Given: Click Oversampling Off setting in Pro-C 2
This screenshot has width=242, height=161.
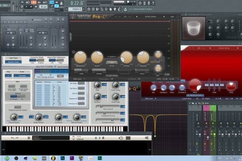Looking at the screenshot, I should (x=112, y=79).
